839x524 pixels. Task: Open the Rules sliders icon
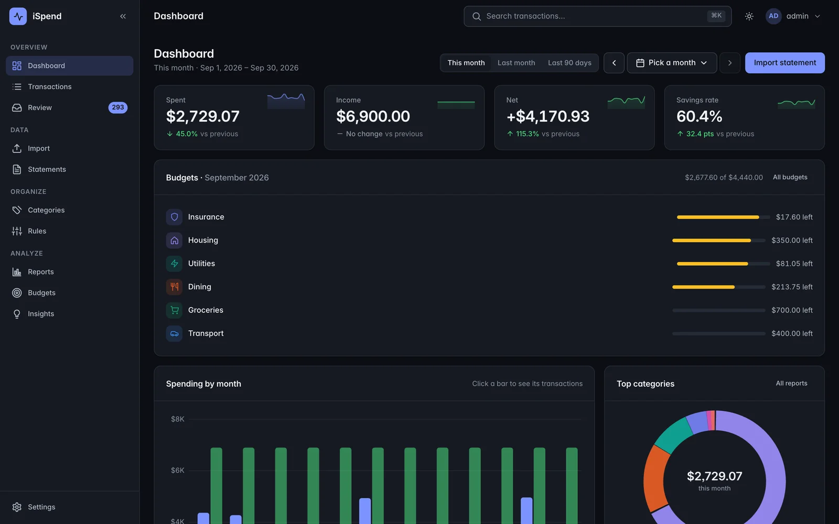(x=17, y=231)
